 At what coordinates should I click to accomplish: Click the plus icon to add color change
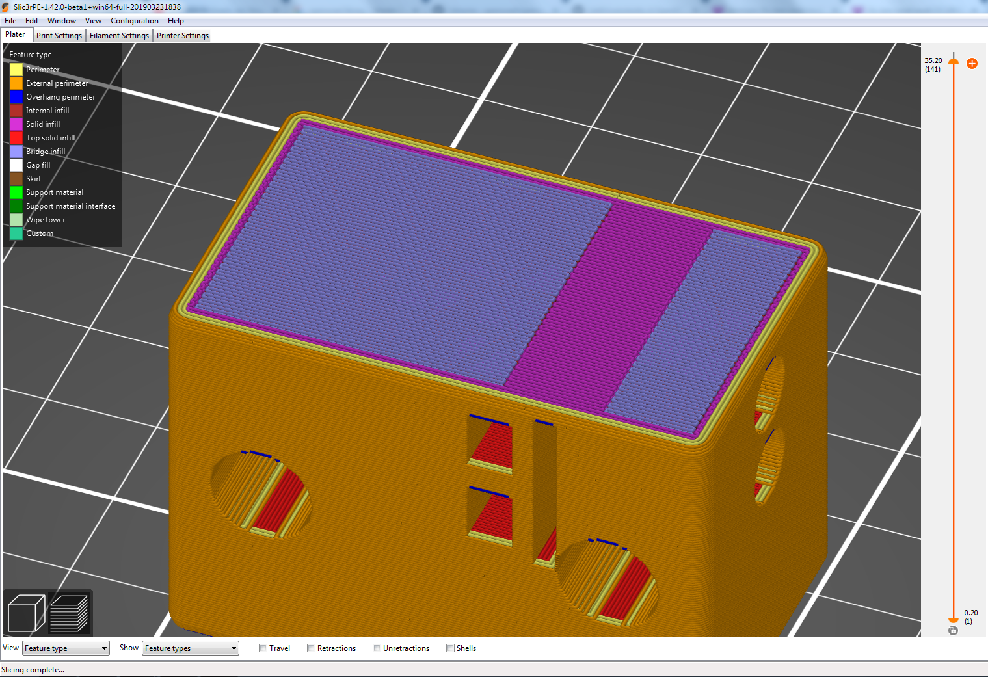tap(972, 63)
